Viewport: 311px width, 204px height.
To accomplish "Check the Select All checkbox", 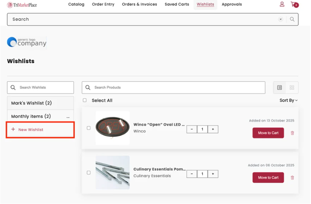I will click(85, 100).
